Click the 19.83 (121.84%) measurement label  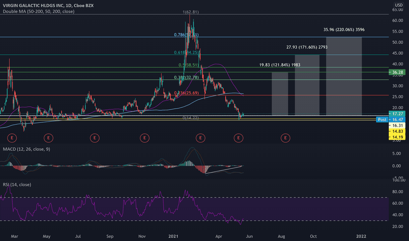tap(280, 65)
